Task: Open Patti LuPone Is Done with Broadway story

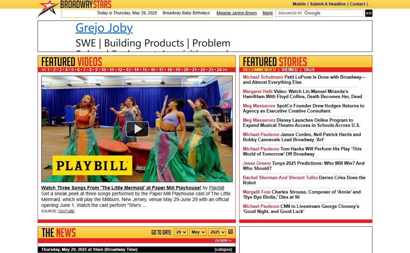Action: pos(304,80)
